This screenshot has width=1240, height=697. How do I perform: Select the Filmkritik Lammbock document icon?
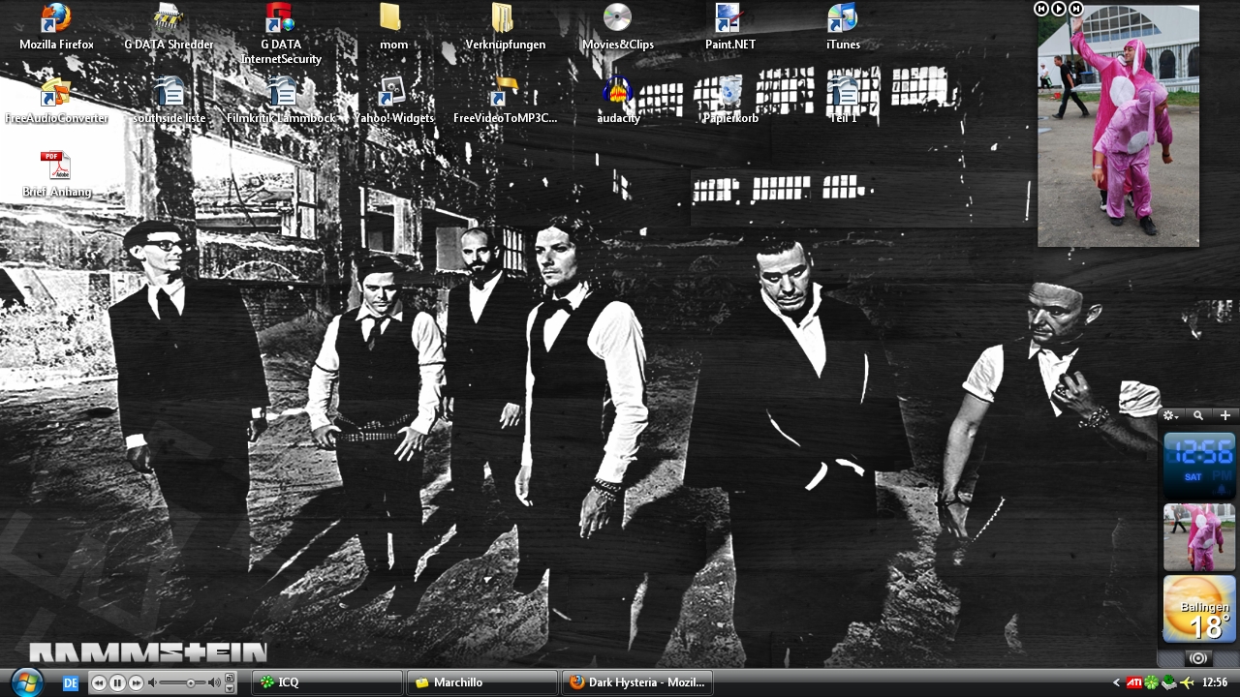(281, 101)
